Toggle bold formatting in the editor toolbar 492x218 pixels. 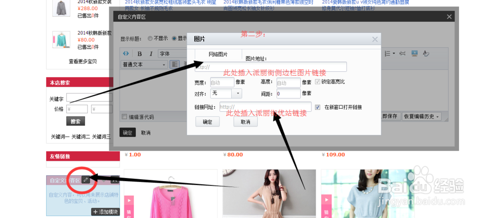click(140, 54)
